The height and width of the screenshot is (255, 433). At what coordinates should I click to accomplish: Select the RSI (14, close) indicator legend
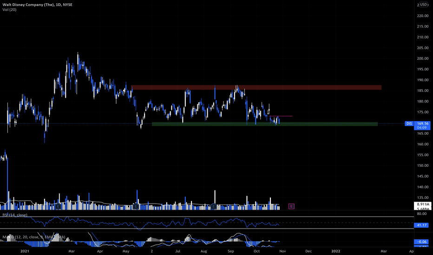coord(15,215)
